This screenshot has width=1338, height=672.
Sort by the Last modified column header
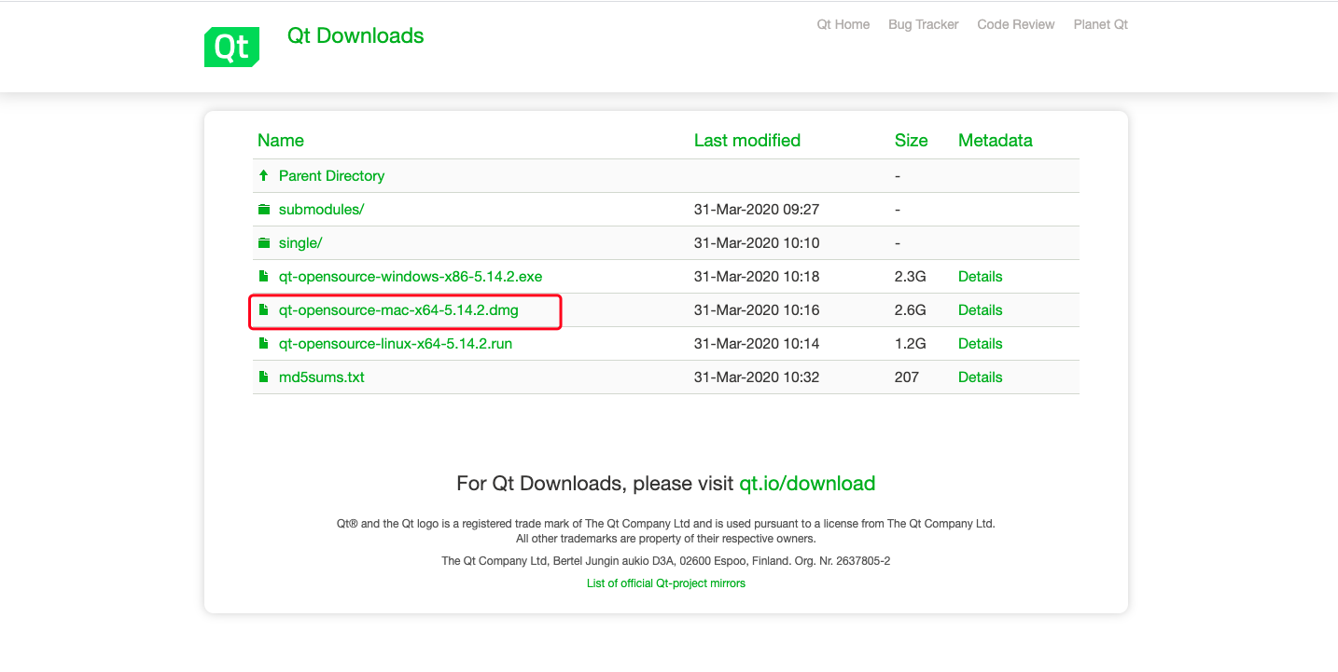(746, 141)
